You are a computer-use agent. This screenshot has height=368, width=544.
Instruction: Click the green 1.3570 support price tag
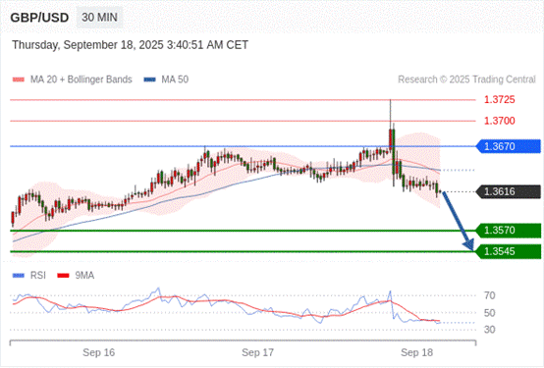(x=509, y=231)
